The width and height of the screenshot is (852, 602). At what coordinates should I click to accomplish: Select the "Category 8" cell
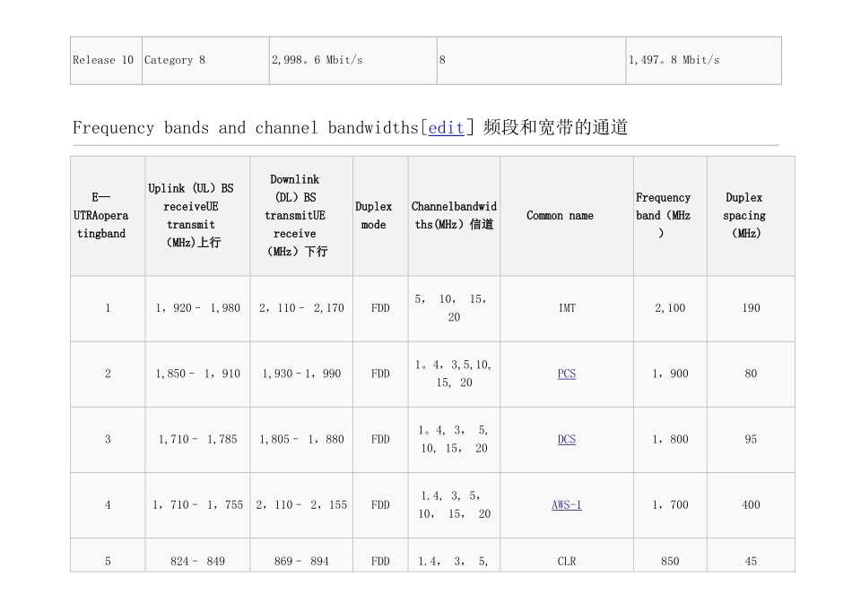coord(175,60)
